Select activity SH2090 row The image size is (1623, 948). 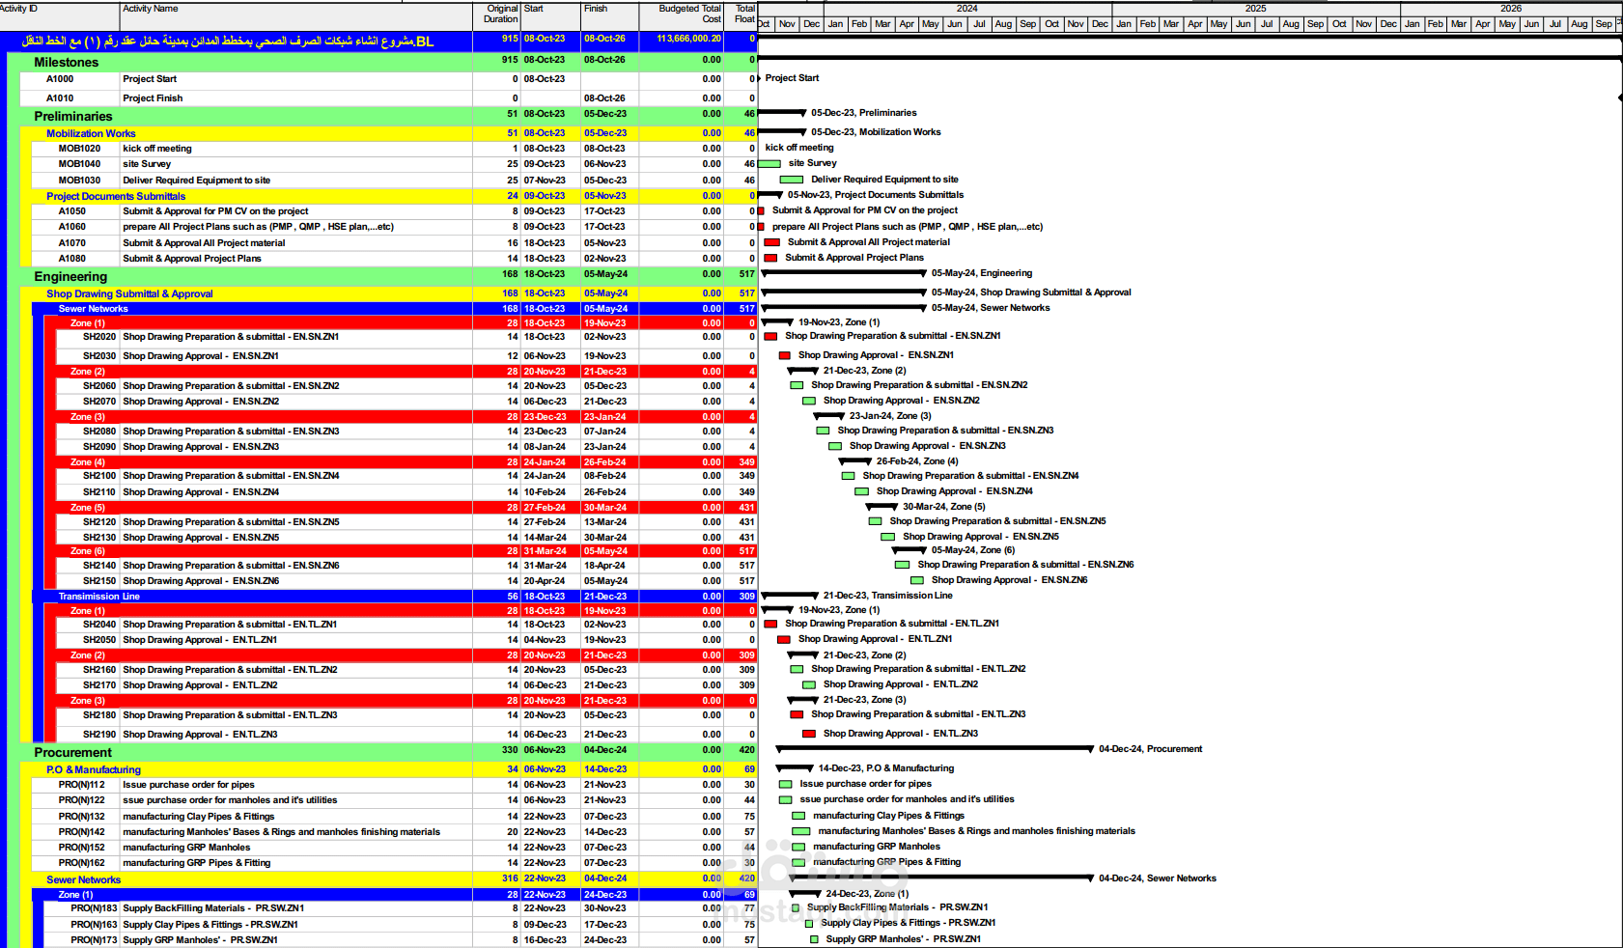406,447
